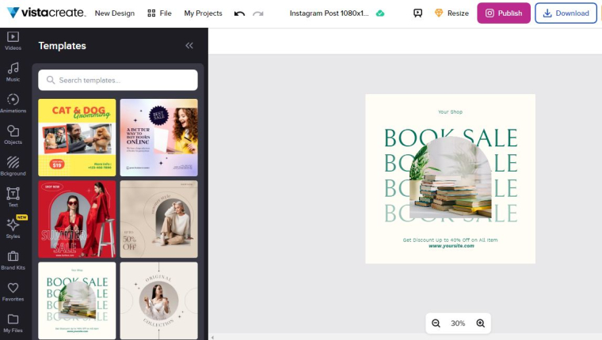The image size is (602, 340).
Task: Select the Text tool
Action: [x=13, y=197]
